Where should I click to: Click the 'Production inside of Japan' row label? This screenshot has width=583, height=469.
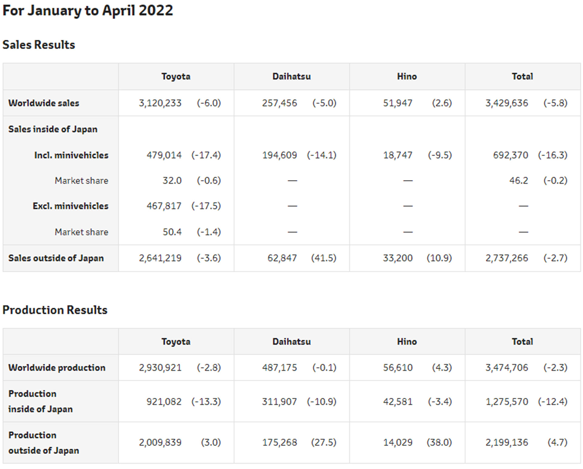point(40,401)
